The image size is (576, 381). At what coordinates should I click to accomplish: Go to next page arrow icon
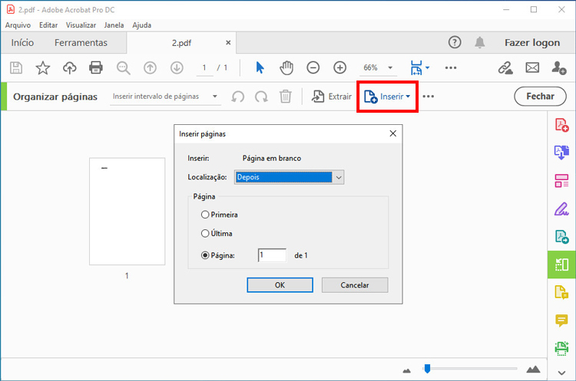[177, 67]
